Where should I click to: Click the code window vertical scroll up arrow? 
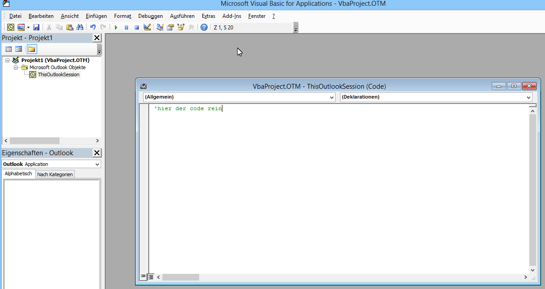coord(532,110)
